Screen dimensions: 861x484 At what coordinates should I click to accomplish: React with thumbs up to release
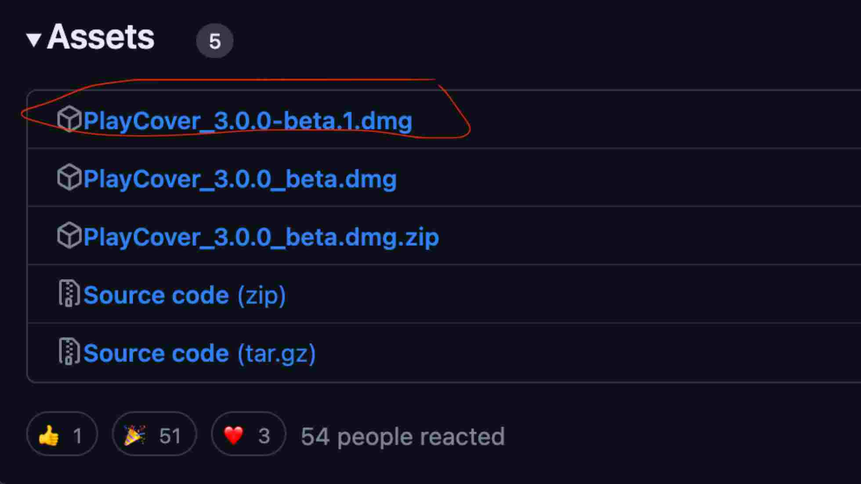click(x=61, y=435)
